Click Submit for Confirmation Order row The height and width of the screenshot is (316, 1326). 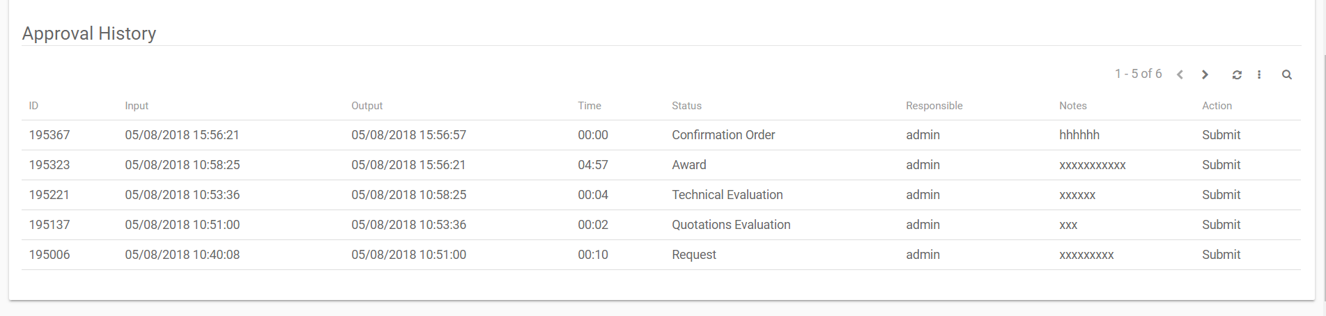pyautogui.click(x=1221, y=135)
